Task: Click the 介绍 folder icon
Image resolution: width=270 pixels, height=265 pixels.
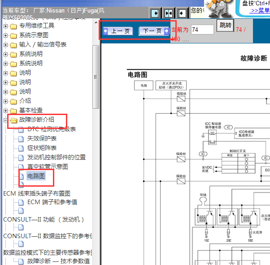Action: (13, 102)
